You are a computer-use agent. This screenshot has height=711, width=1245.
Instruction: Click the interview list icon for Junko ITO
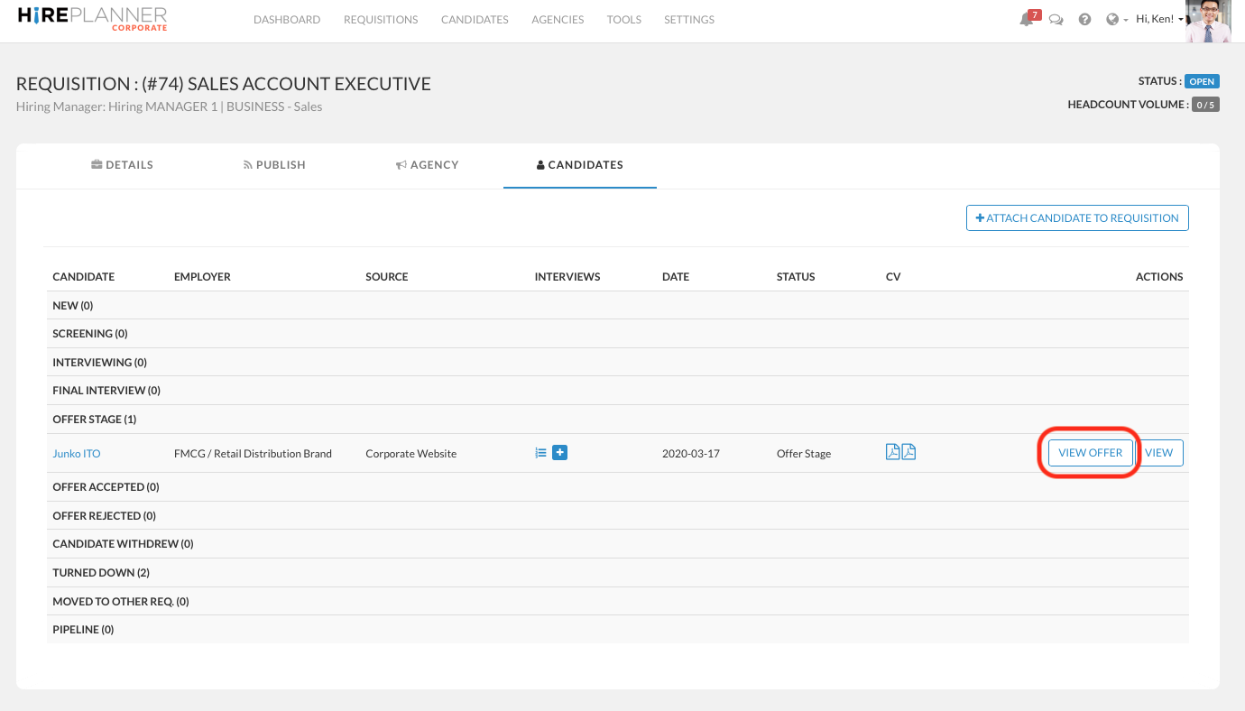540,453
